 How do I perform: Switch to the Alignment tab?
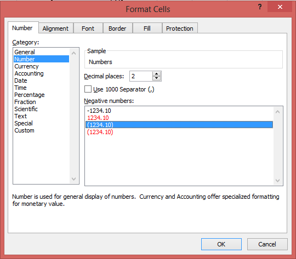(55, 28)
